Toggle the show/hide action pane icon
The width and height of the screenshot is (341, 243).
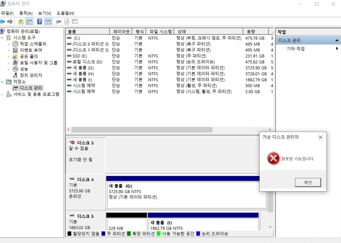coord(48,22)
